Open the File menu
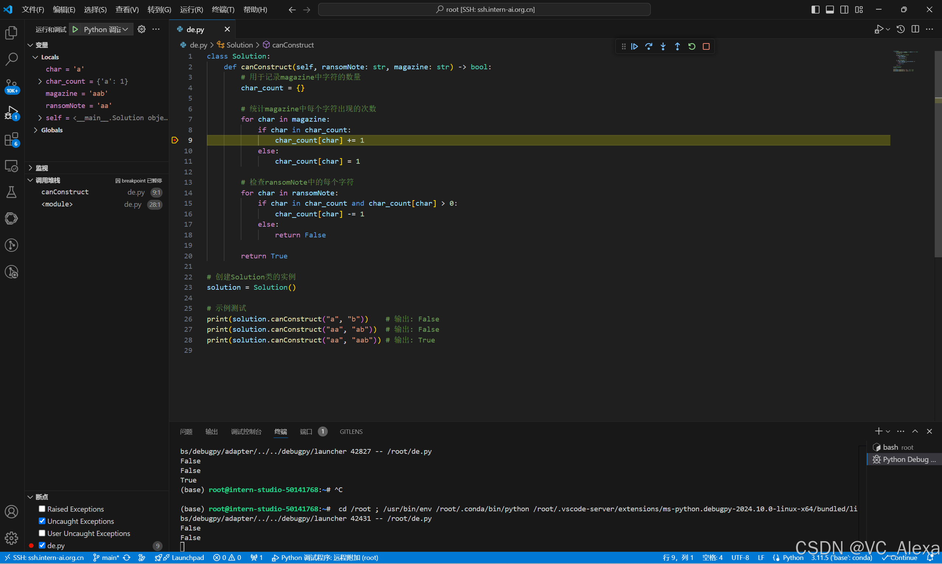The width and height of the screenshot is (942, 564). pos(33,10)
